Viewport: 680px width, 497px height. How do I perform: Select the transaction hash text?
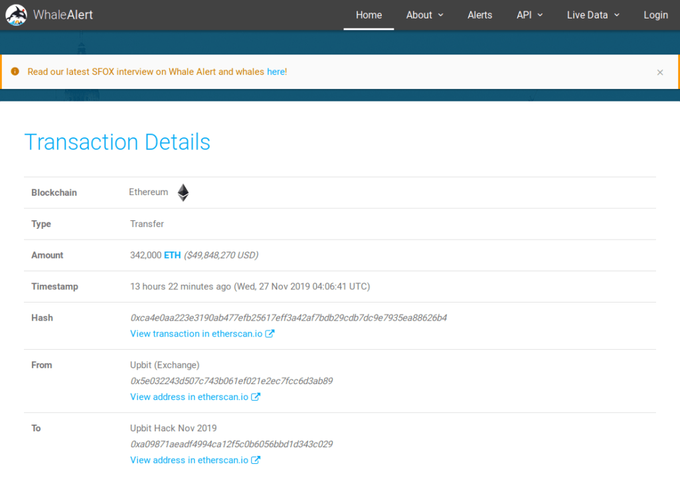tap(289, 318)
